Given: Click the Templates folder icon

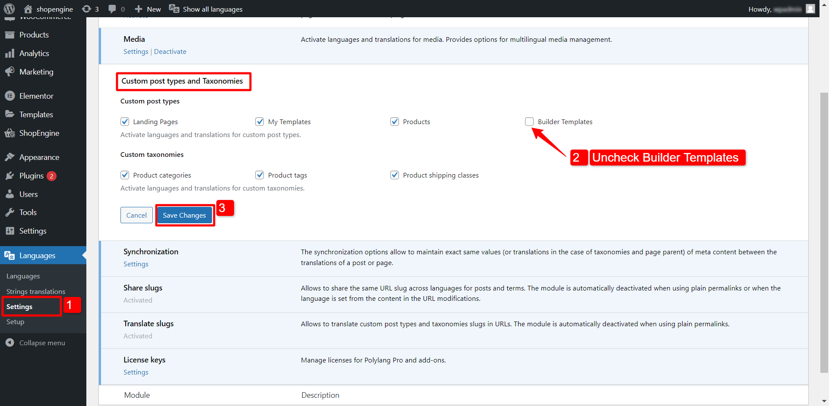Looking at the screenshot, I should (9, 114).
